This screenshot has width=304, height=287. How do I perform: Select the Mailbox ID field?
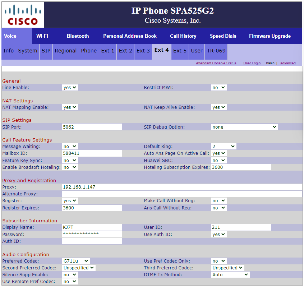(92, 153)
